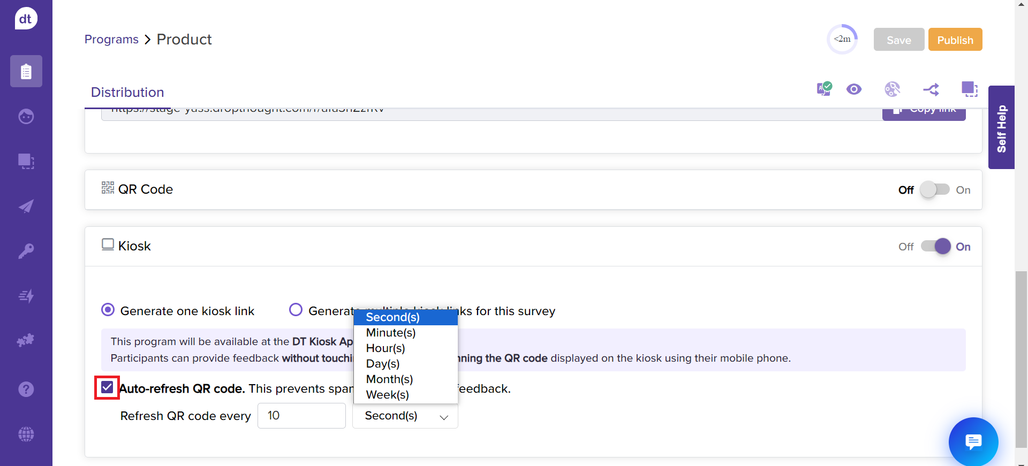
Task: Switch to the Distribution tab
Action: [x=127, y=93]
